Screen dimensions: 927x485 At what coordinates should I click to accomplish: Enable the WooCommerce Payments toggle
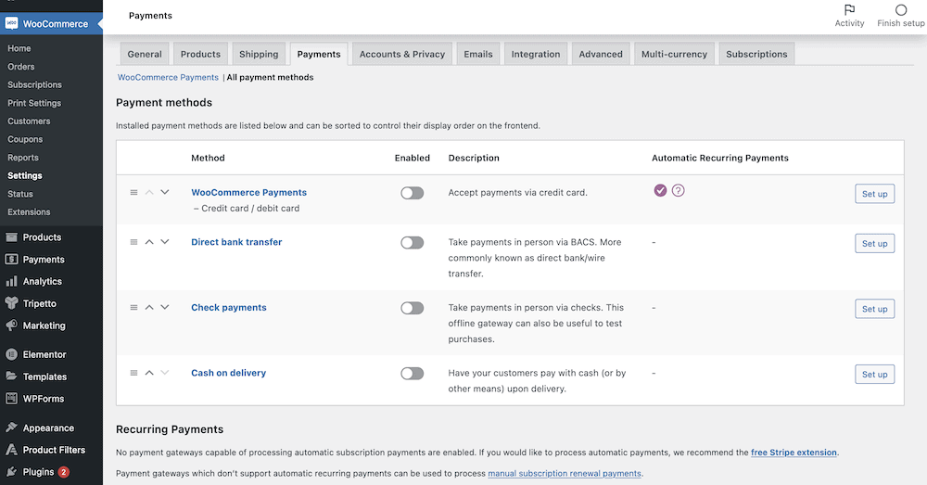pyautogui.click(x=413, y=194)
